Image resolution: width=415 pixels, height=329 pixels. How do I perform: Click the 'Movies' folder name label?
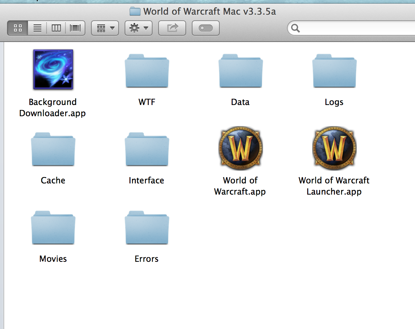53,259
